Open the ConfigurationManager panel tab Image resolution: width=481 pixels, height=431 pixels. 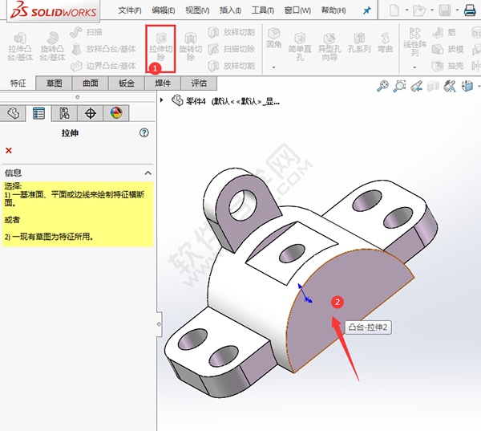click(x=64, y=113)
